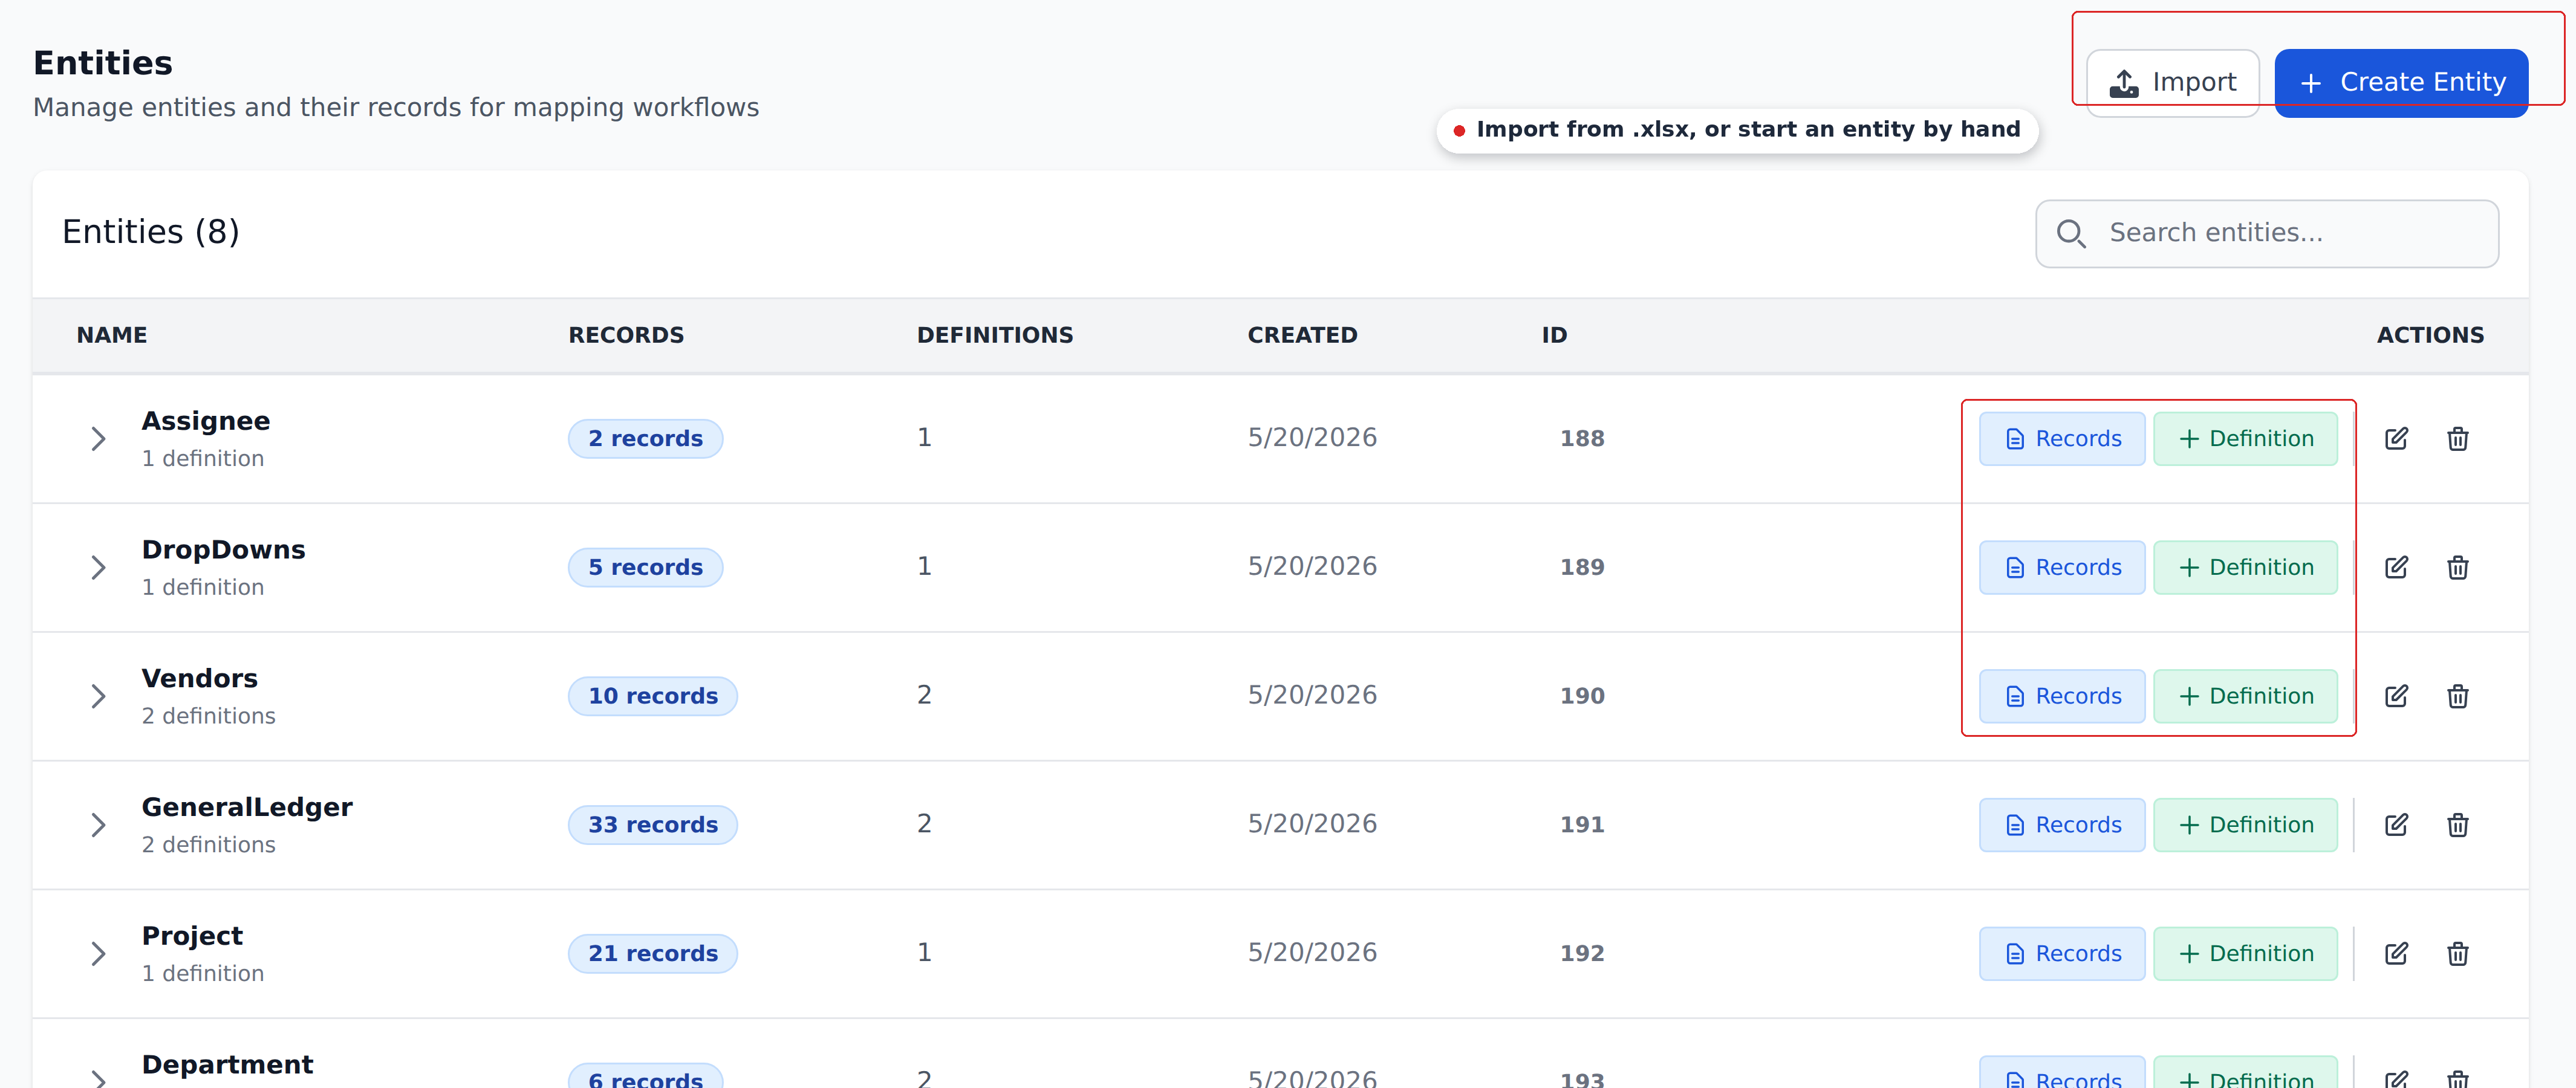Expand the Assignee row chevron
This screenshot has width=2576, height=1088.
(x=98, y=438)
